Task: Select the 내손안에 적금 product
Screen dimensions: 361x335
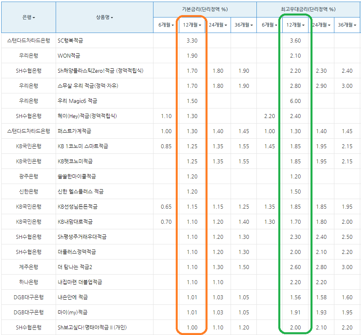Action: pyautogui.click(x=72, y=297)
